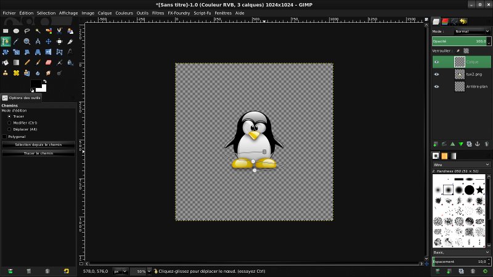The height and width of the screenshot is (277, 493).
Task: Duplicate the layer using the layers panel icon
Action: (469, 144)
